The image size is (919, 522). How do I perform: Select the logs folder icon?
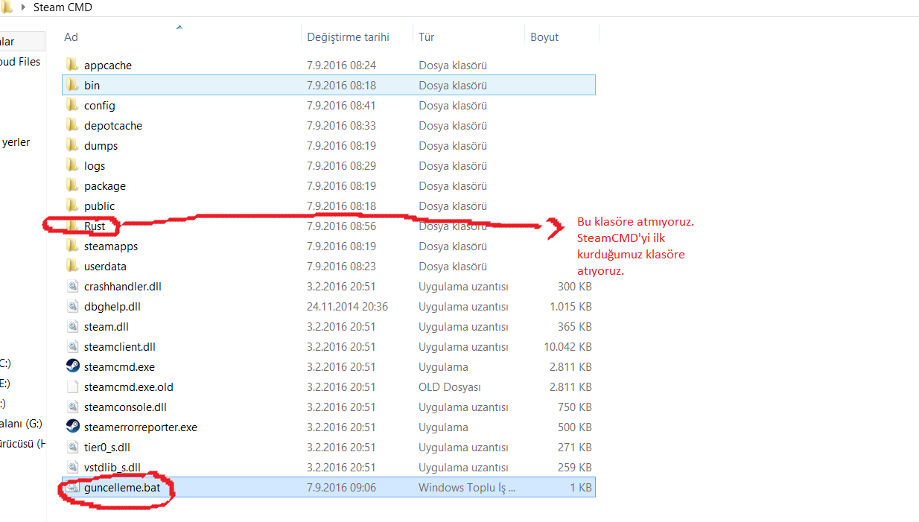pos(72,165)
